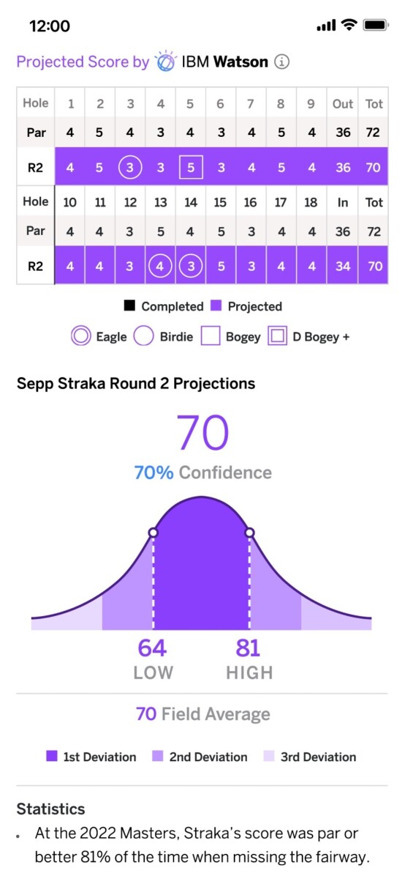Tap the projected front-nine Out score 36

(343, 167)
